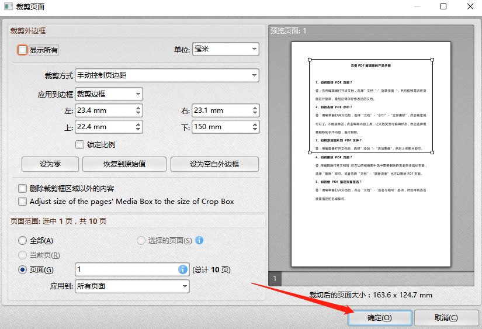Select the 选择的页面(S) radio button
The height and width of the screenshot is (329, 482).
141,240
